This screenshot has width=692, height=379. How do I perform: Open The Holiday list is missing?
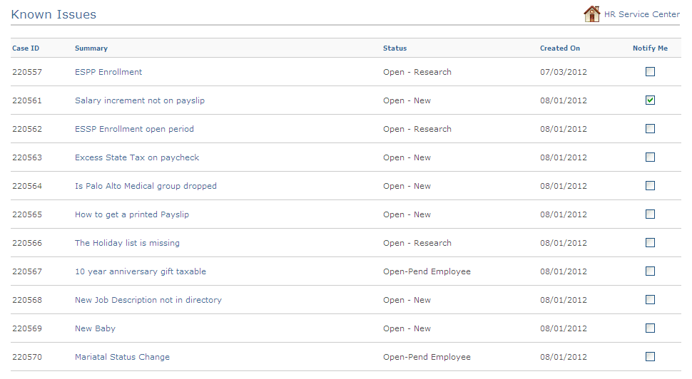coord(127,243)
